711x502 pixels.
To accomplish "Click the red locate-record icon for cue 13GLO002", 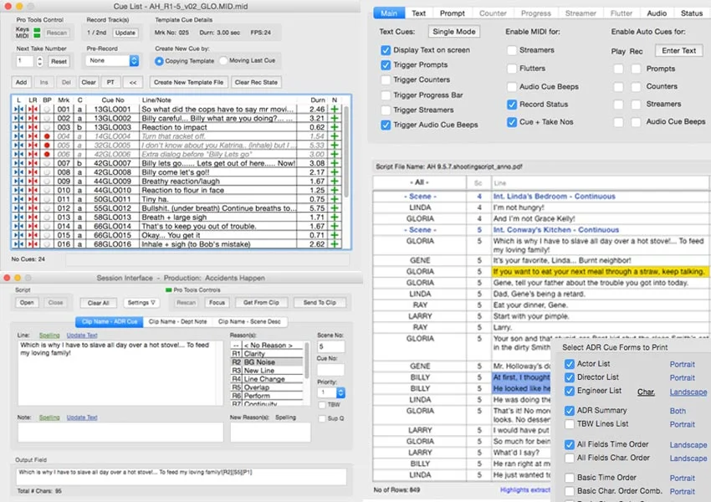I will pos(33,118).
